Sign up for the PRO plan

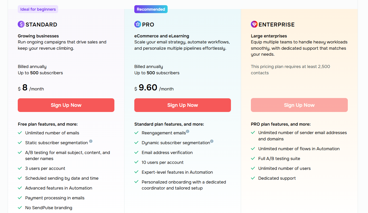coord(183,105)
